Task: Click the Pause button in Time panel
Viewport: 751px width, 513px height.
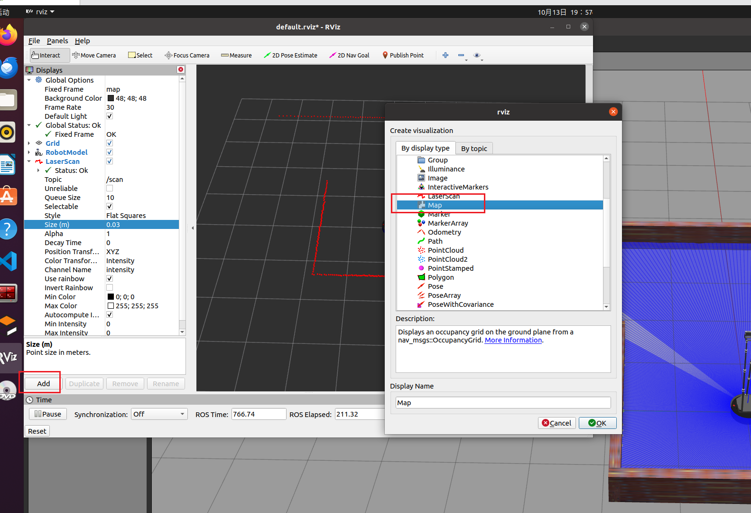Action: coord(48,414)
